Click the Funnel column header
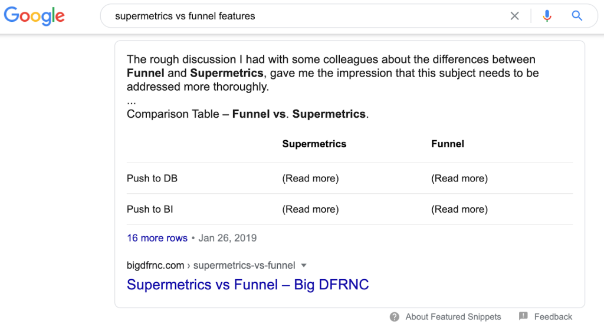The image size is (604, 324). click(x=448, y=144)
